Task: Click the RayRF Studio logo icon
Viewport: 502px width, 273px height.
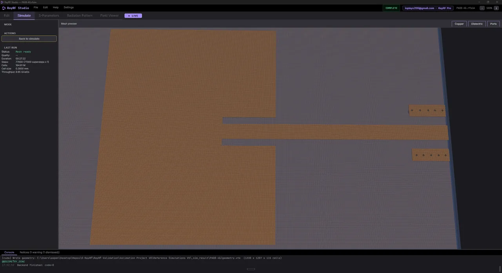Action: tap(4, 8)
